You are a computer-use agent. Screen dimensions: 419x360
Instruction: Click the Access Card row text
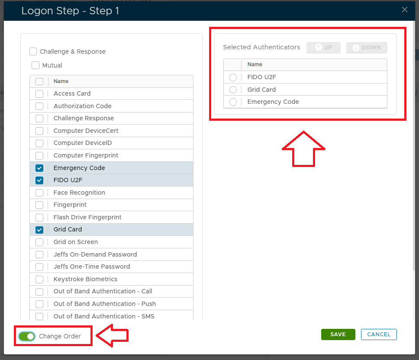coord(72,93)
